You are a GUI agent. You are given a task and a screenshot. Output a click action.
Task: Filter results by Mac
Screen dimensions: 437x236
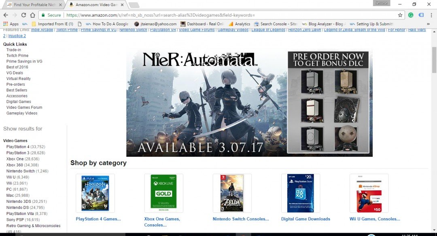click(10, 196)
